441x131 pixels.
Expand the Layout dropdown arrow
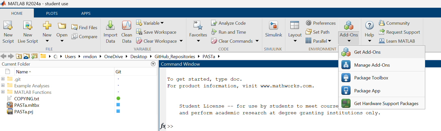[x=295, y=41]
